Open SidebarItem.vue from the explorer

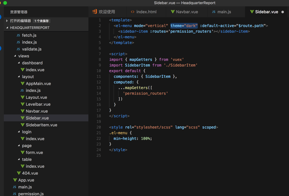point(42,125)
